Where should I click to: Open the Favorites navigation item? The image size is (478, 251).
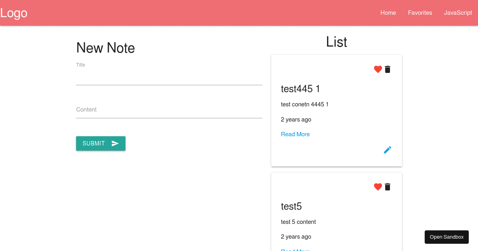coord(420,12)
